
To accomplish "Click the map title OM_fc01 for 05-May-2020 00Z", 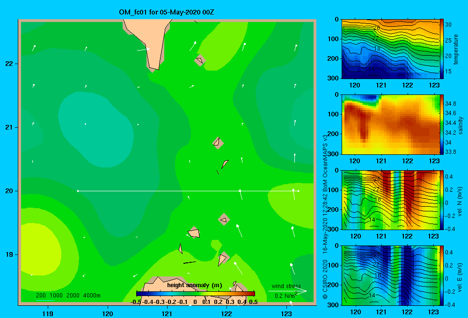I will [x=167, y=12].
